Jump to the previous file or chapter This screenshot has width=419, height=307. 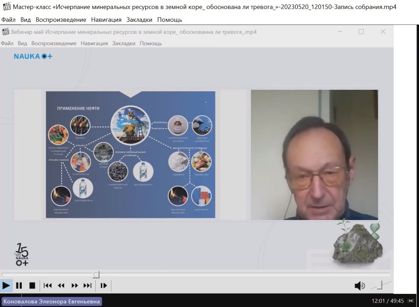[48, 286]
